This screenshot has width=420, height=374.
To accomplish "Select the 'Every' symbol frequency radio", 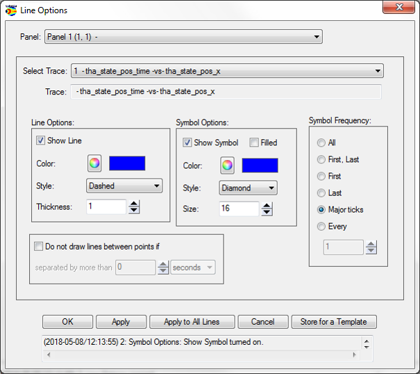I will tap(321, 226).
